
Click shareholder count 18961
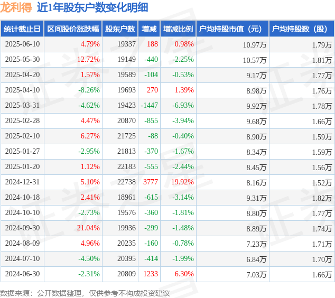coord(126,198)
